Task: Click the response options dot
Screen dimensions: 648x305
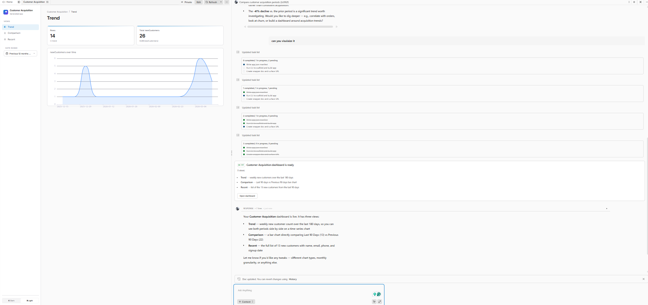Action: 606,209
